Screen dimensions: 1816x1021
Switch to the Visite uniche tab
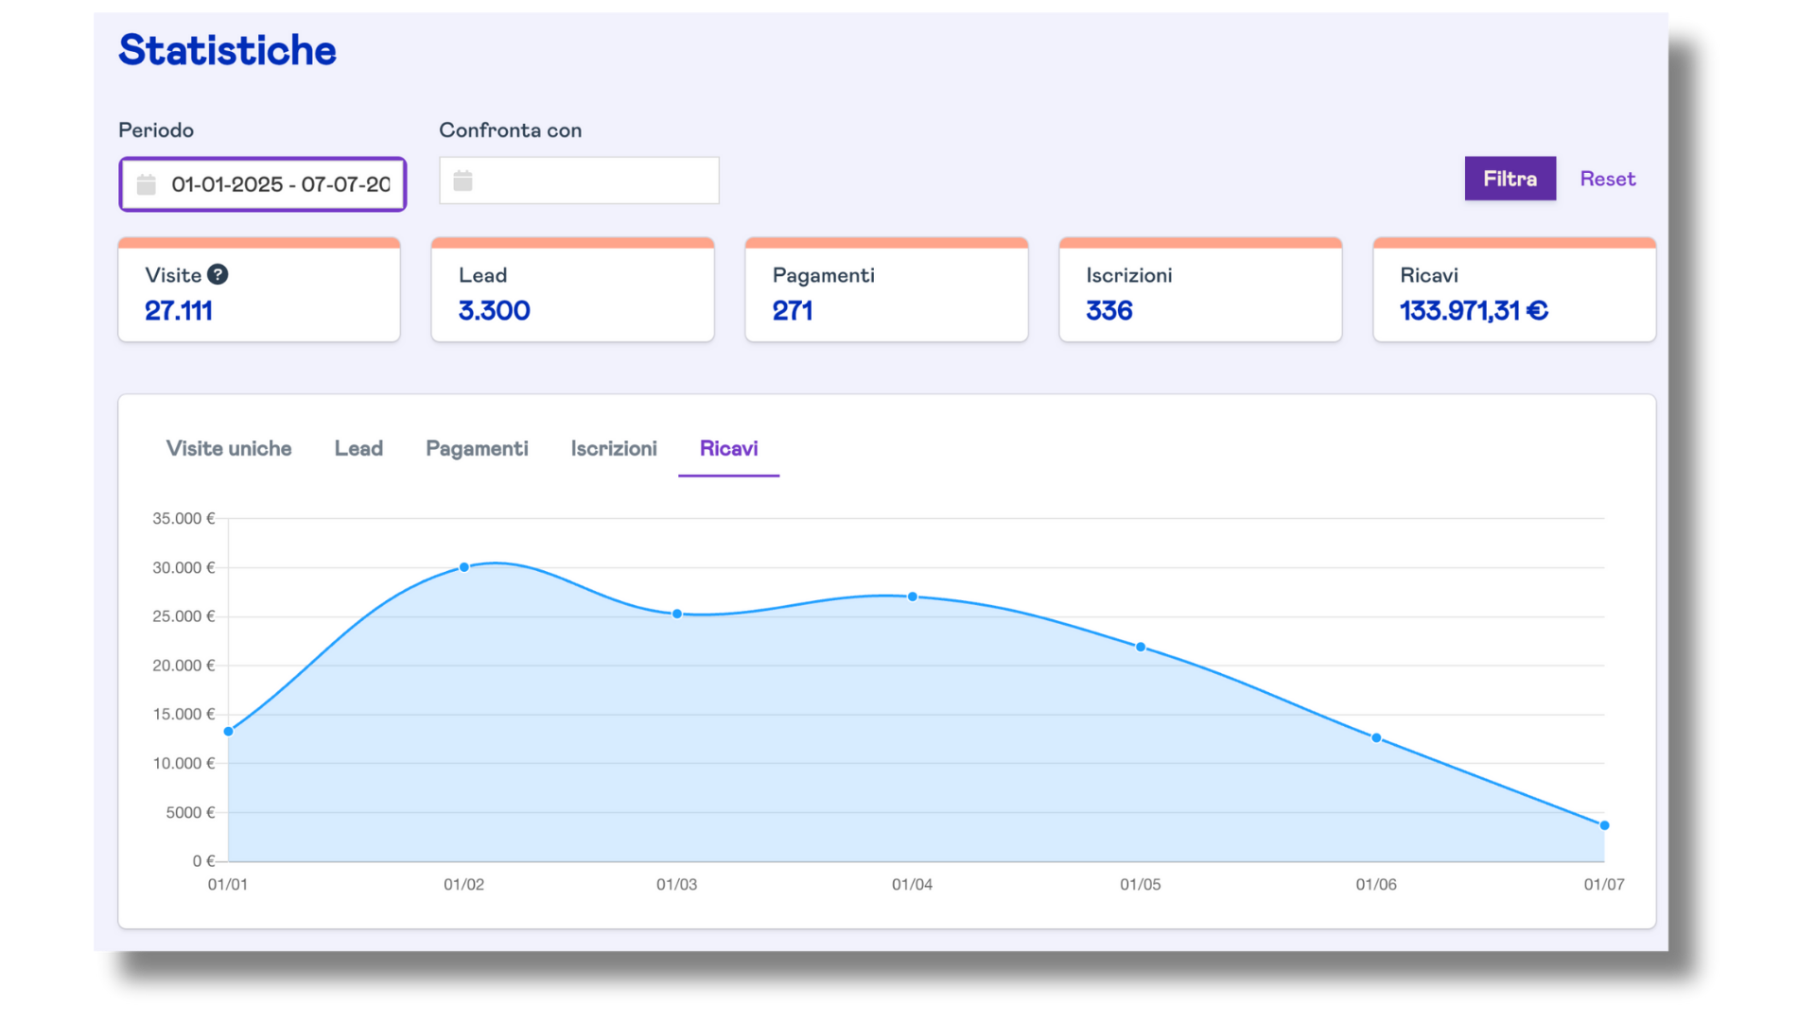[229, 449]
